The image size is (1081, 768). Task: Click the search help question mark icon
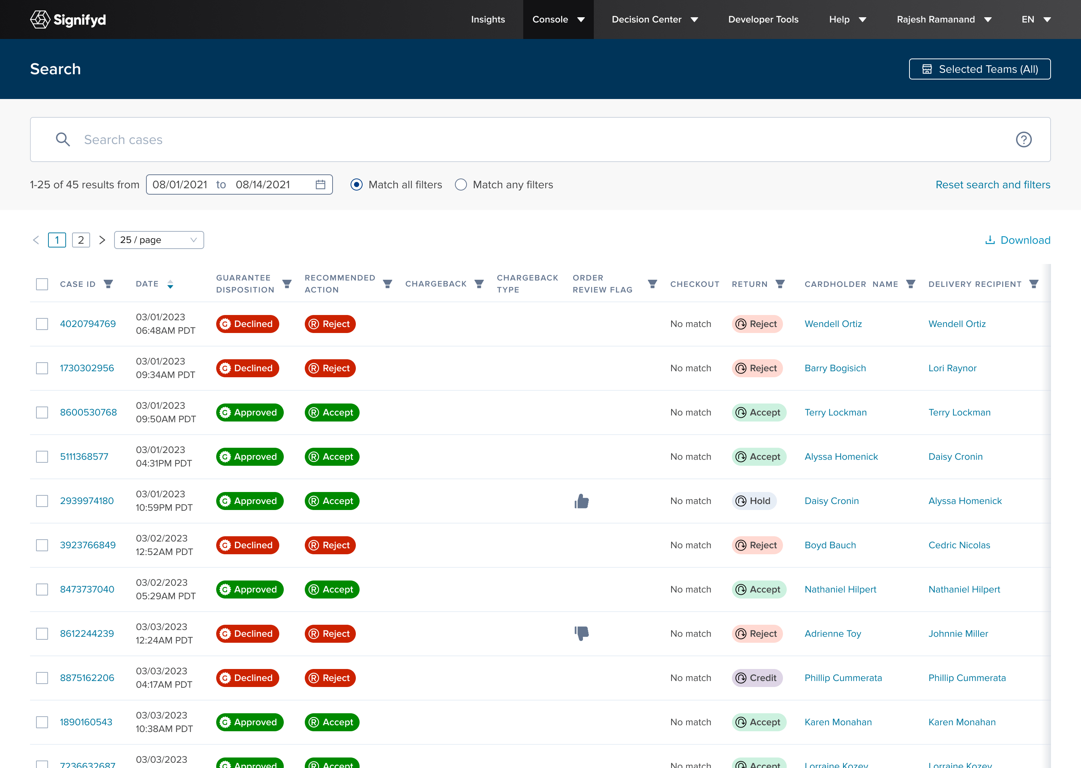tap(1023, 139)
